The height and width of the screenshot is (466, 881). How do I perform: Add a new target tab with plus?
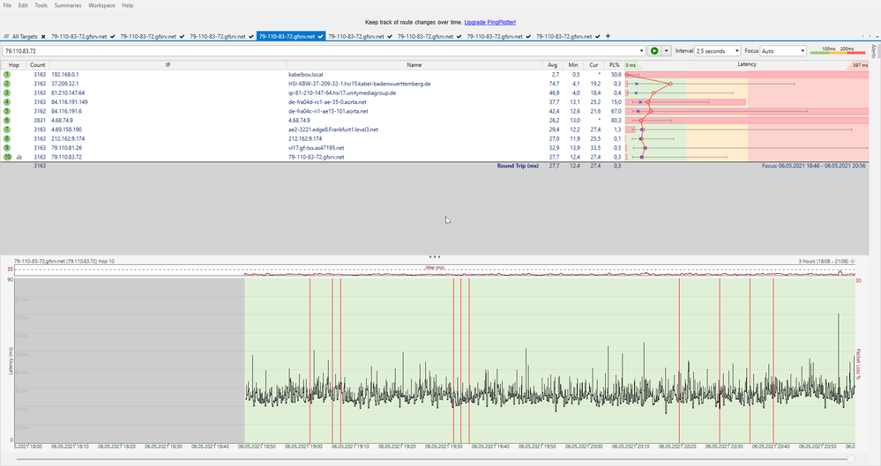tap(608, 36)
